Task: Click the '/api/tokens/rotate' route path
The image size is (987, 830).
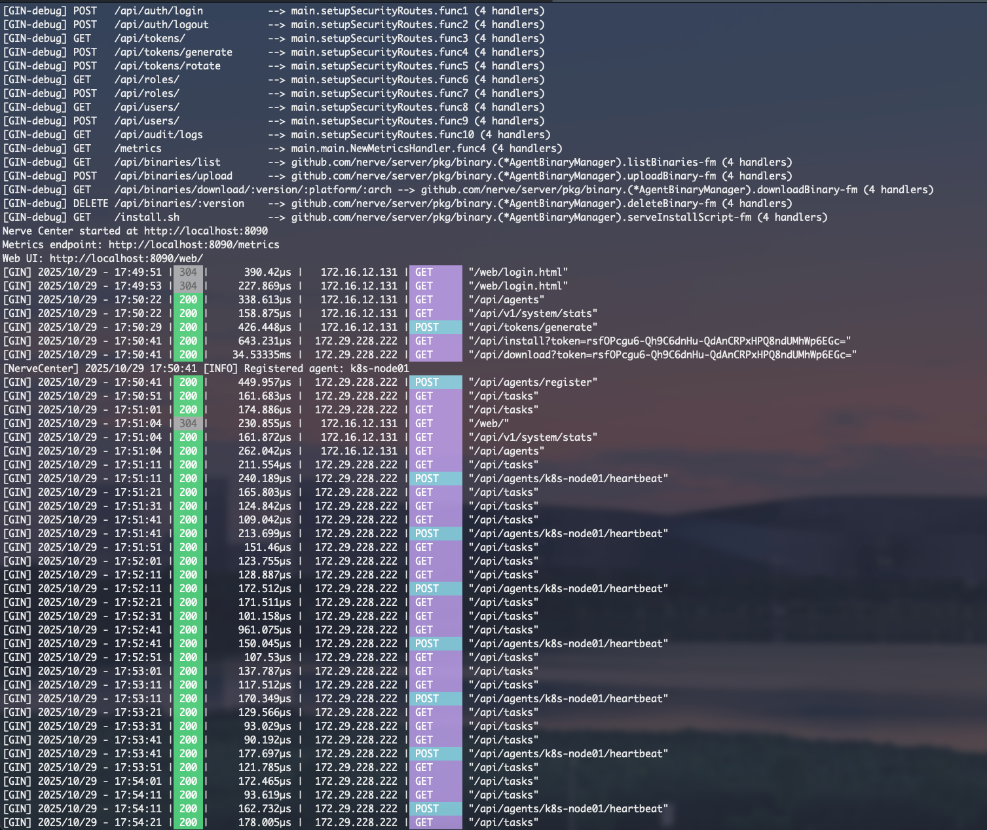Action: click(x=168, y=66)
